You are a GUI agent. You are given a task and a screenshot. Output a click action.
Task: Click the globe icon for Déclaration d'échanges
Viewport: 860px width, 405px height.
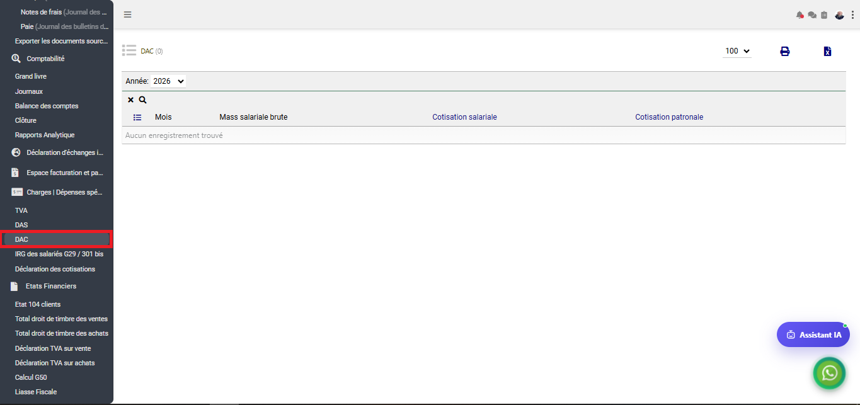pos(16,152)
